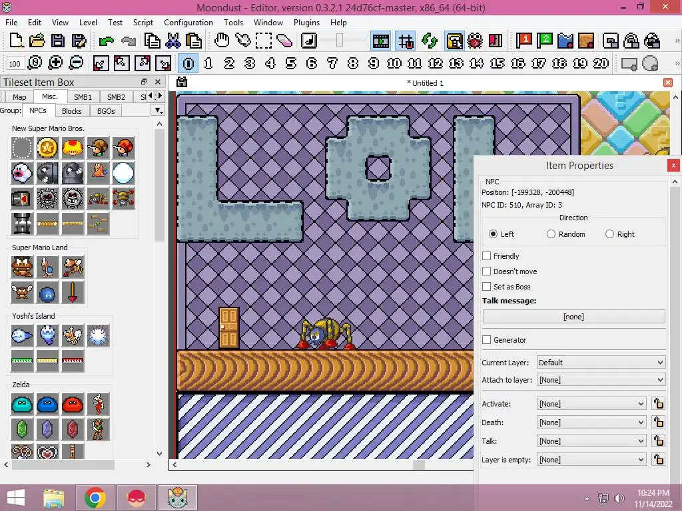
Task: Toggle the animation filmstrip icon
Action: pyautogui.click(x=380, y=41)
